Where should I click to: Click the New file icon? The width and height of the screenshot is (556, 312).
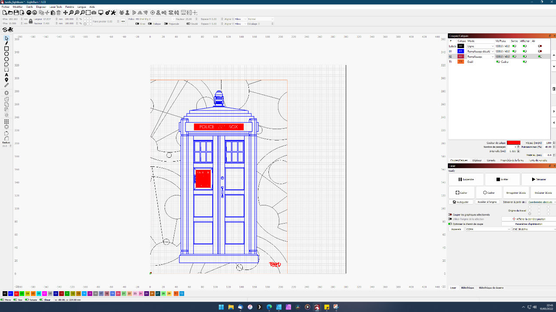coord(5,13)
